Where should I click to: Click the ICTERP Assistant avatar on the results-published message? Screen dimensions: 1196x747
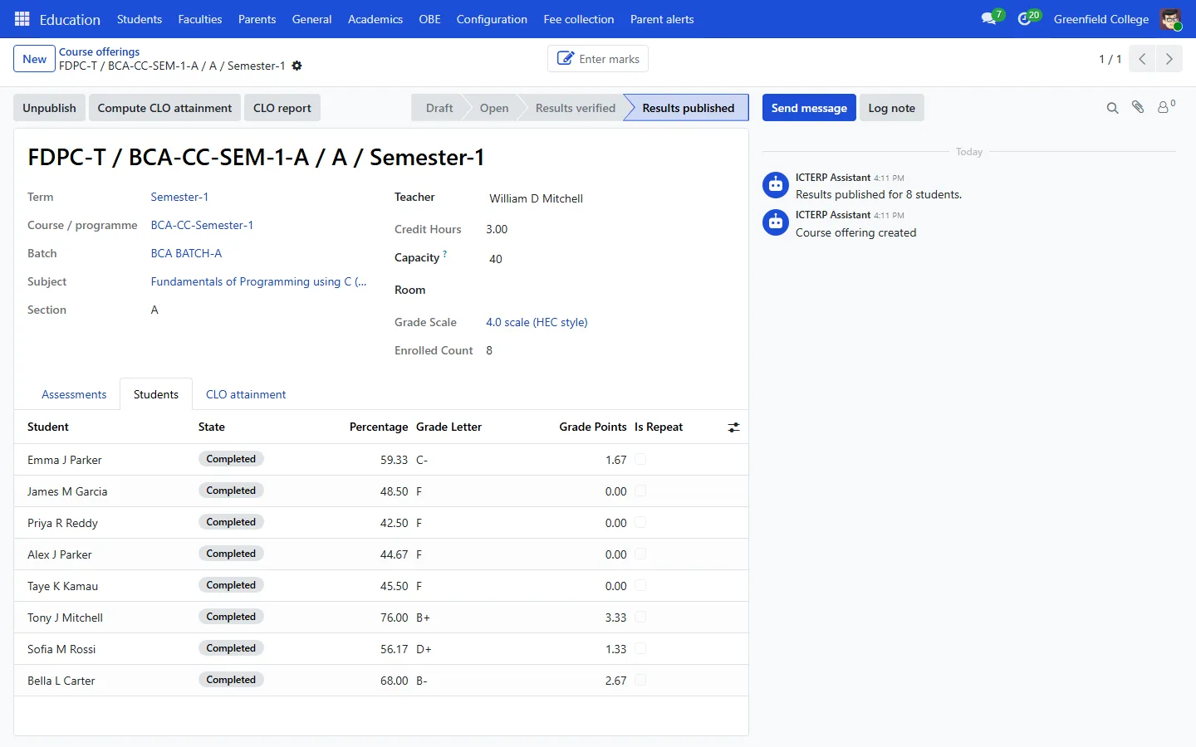point(776,185)
